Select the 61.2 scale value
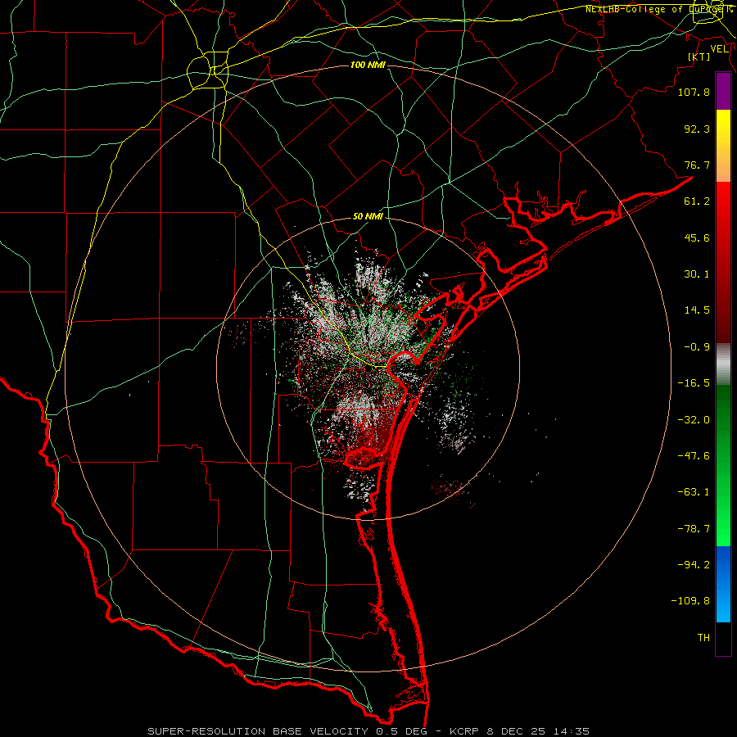The image size is (737, 737). (697, 201)
